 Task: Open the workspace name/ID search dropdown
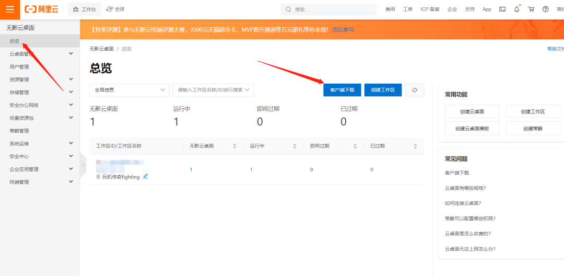click(213, 90)
